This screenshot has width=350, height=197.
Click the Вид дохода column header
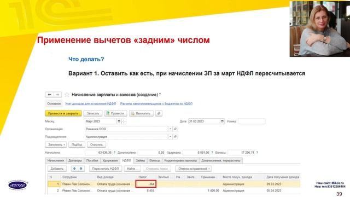(115, 177)
